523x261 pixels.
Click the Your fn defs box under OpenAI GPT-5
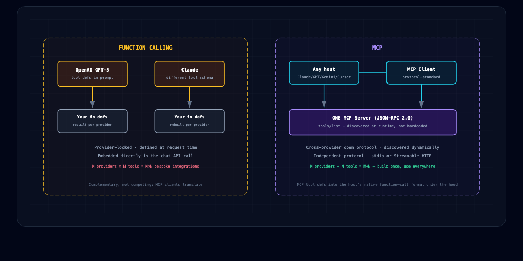tap(93, 121)
